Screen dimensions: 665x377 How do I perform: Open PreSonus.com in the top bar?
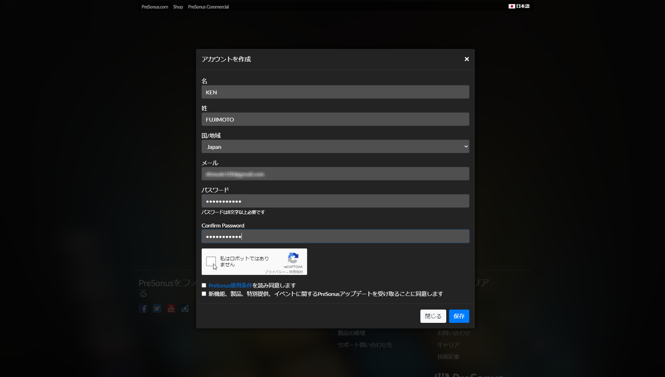155,7
